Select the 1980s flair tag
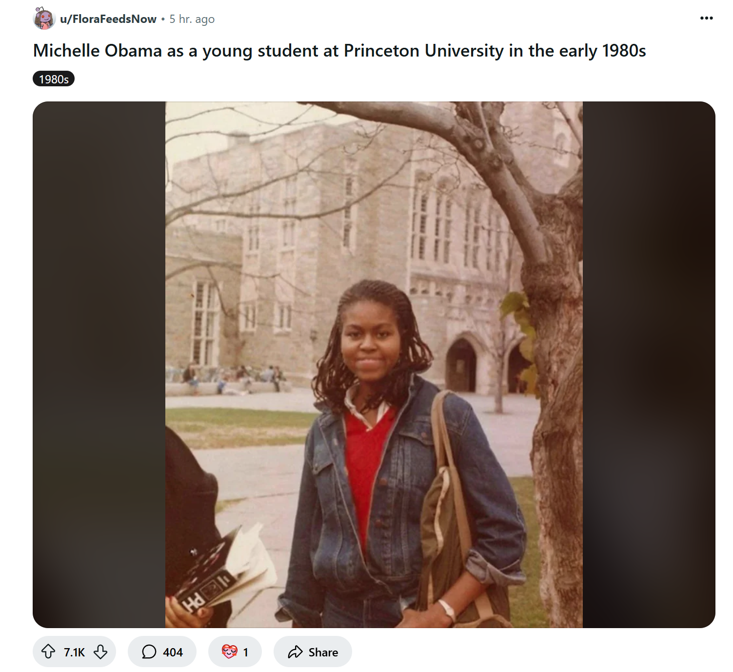 point(54,79)
